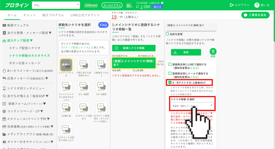Open 動画マニュアル in the sidebar
275x149 pixels.
pyautogui.click(x=19, y=25)
